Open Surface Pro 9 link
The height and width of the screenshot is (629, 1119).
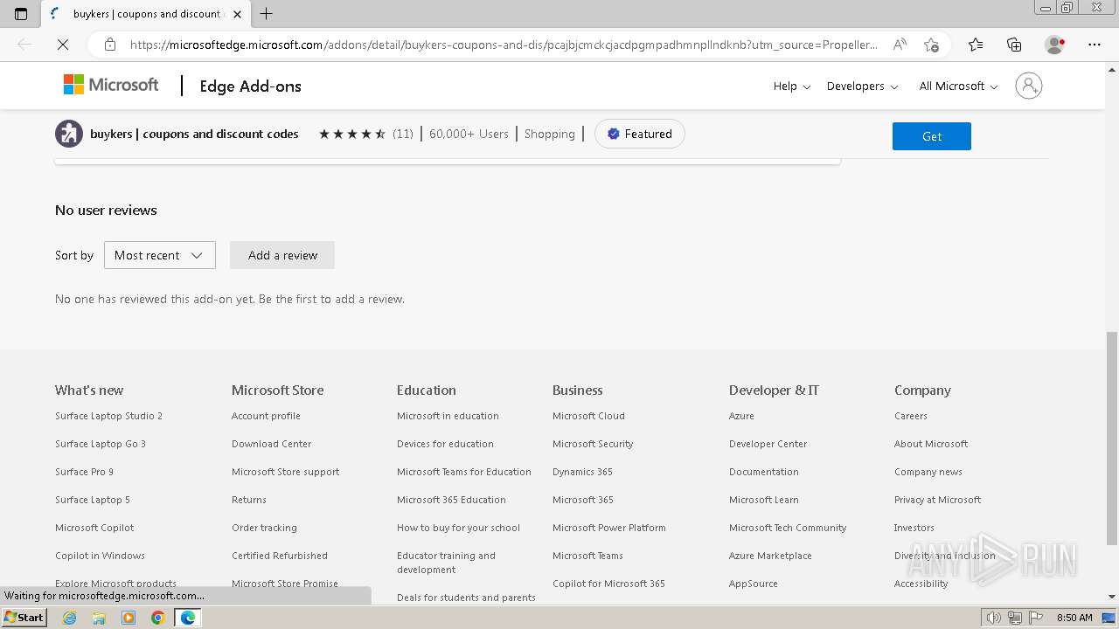tap(84, 472)
